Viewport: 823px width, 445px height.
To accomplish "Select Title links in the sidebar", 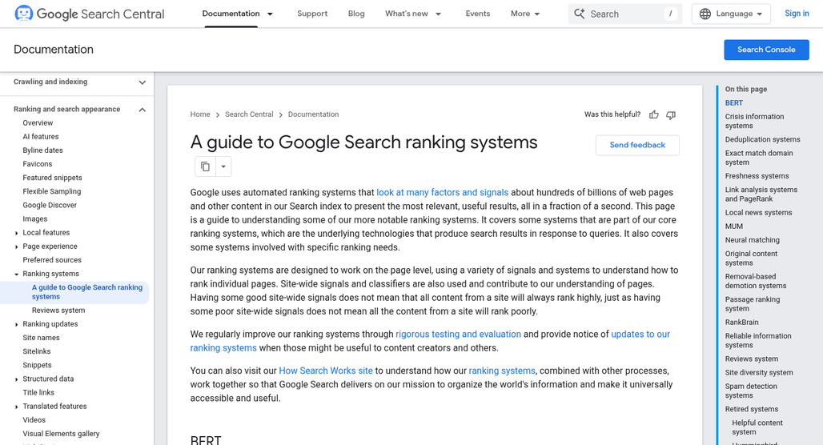I will [38, 392].
